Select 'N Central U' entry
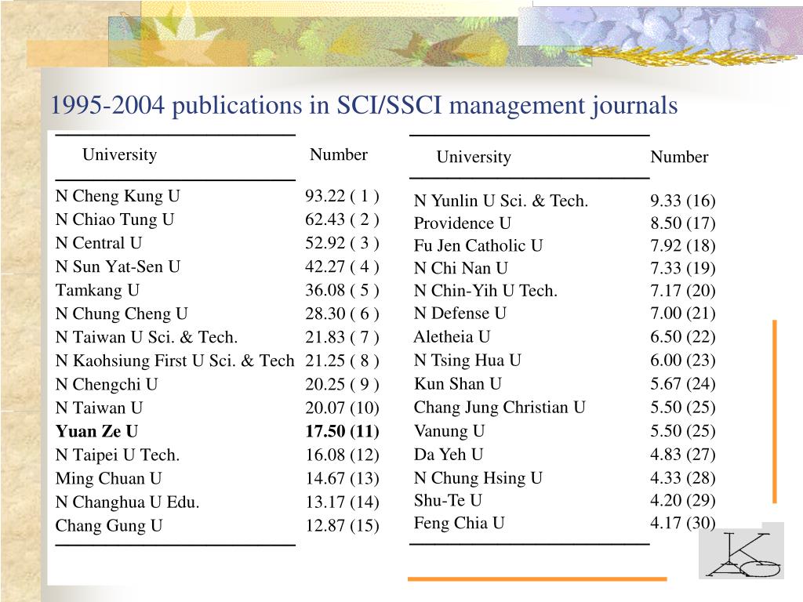803x602 pixels. coord(99,243)
